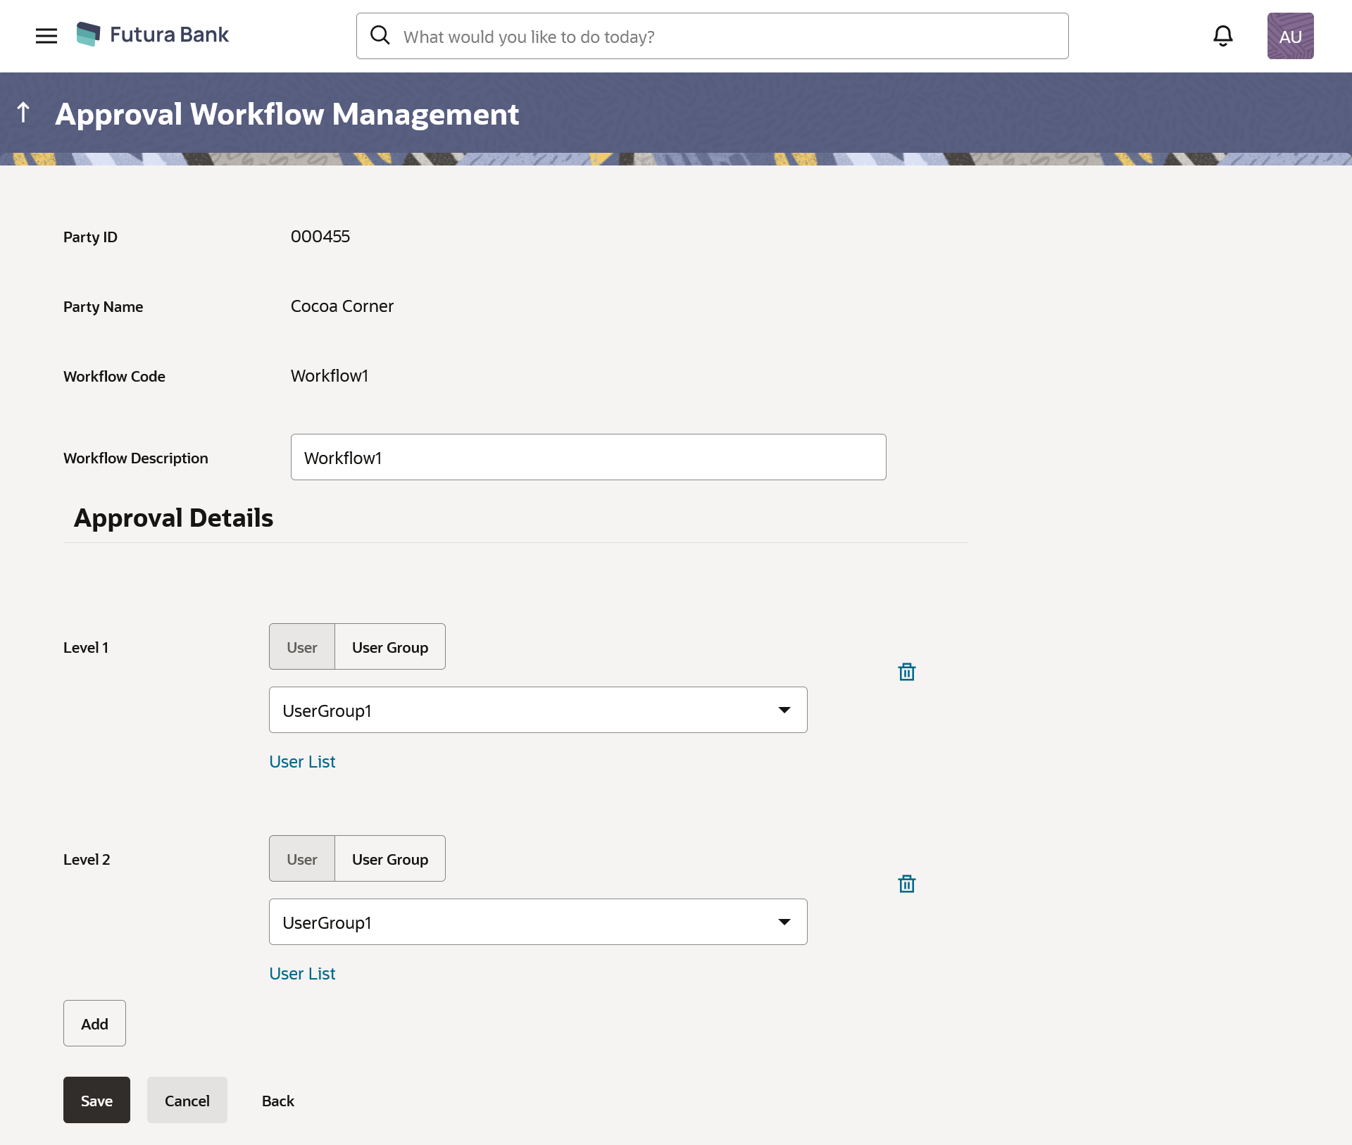Expand Level 2 UserGroup1 dropdown

point(784,922)
